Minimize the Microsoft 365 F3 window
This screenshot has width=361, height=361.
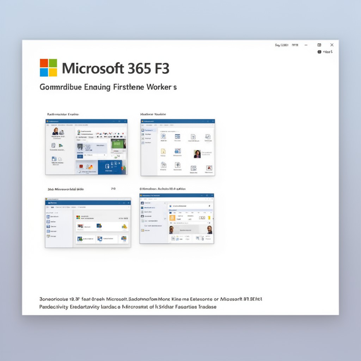click(306, 45)
